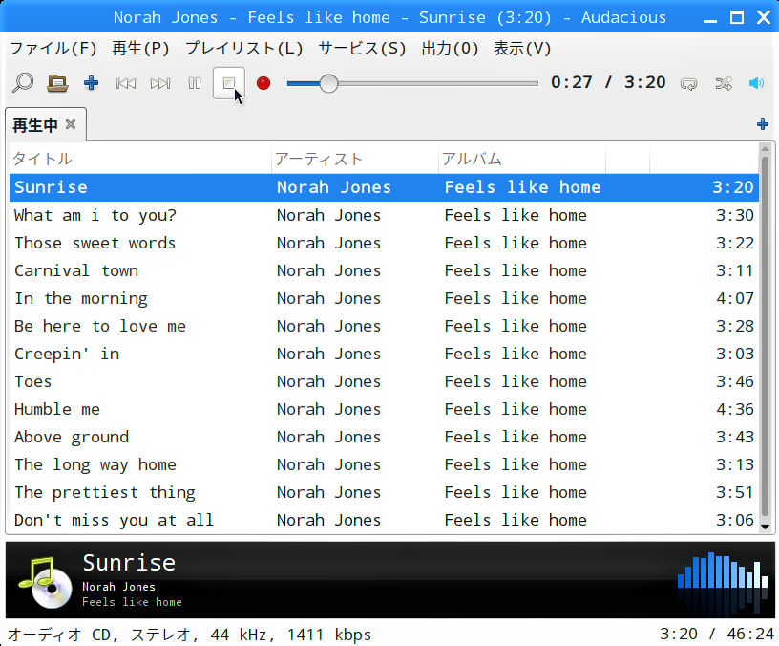
Task: Select the track 'Creepin' in'
Action: (384, 355)
